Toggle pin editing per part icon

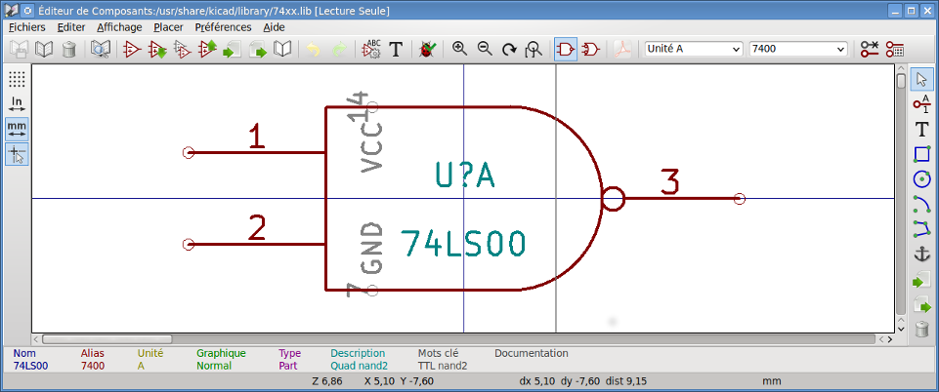pos(869,49)
